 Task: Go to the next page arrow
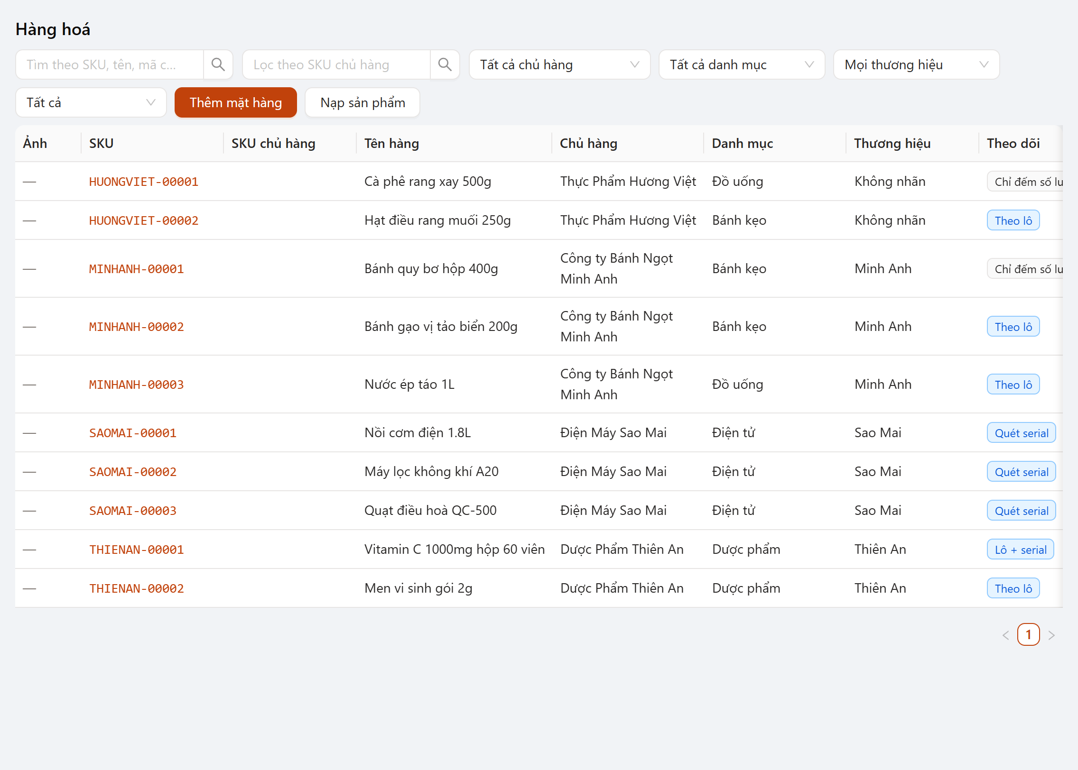click(1051, 635)
